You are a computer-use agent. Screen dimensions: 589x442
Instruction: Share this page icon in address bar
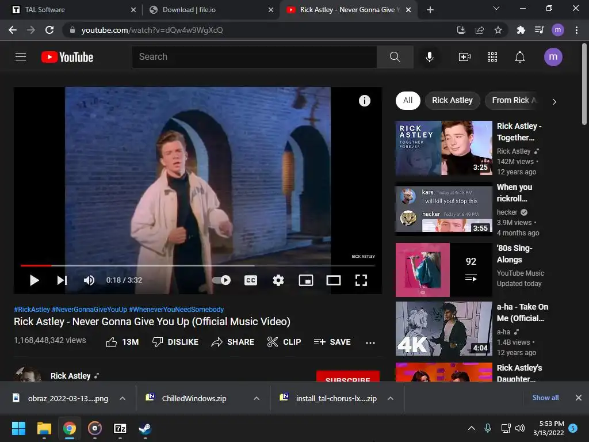pyautogui.click(x=480, y=30)
